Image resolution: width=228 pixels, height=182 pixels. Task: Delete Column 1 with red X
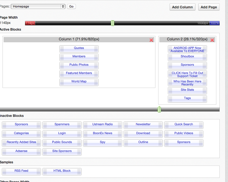[x=151, y=40]
